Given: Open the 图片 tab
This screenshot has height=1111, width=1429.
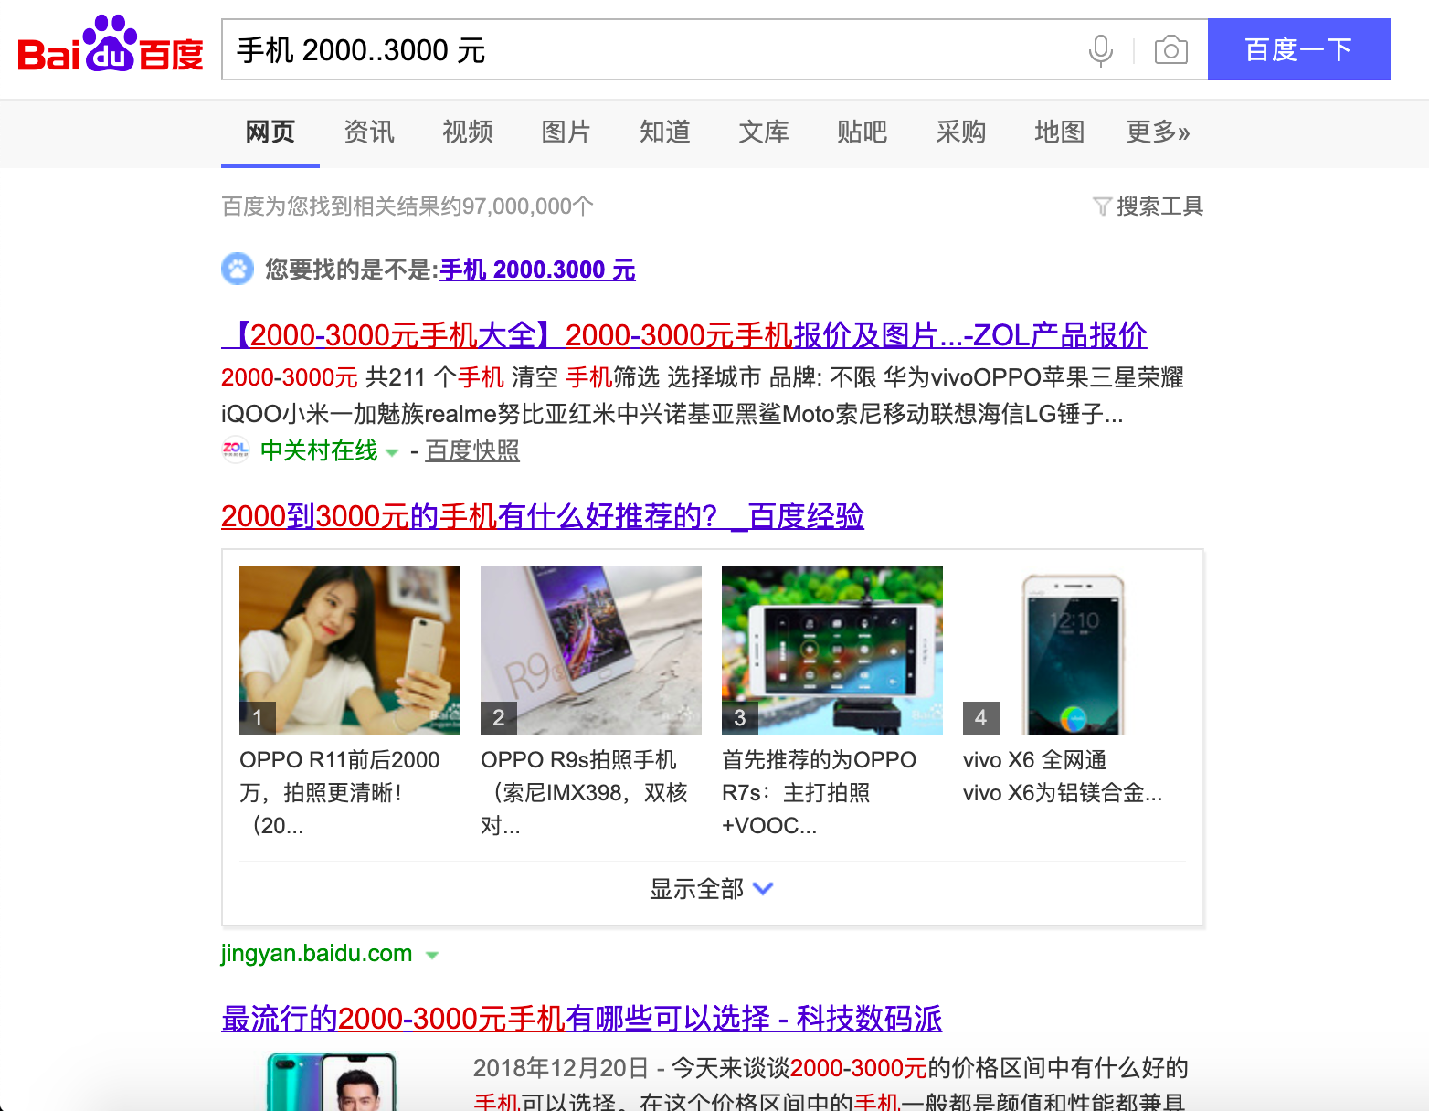Looking at the screenshot, I should coord(566,132).
